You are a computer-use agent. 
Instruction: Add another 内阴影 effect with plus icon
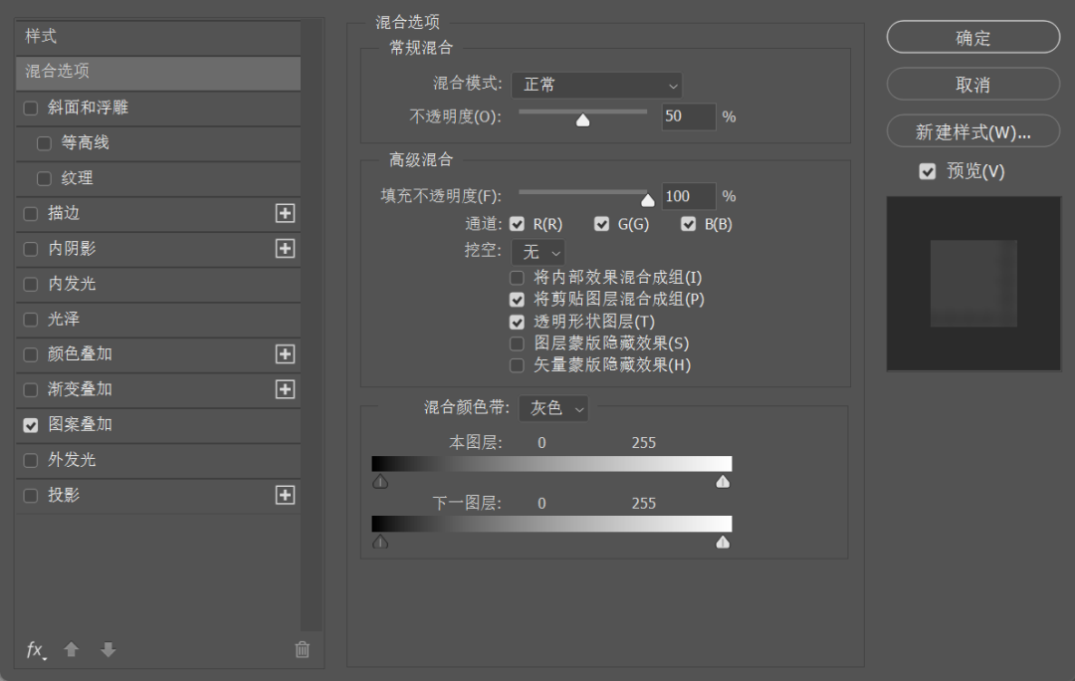tap(285, 248)
